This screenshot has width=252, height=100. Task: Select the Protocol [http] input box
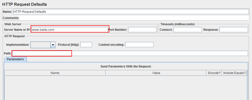point(86,45)
